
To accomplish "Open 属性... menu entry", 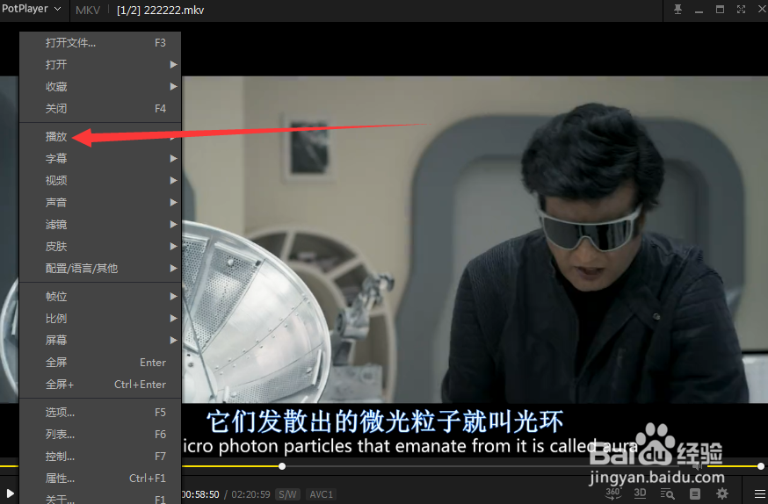I will (x=100, y=479).
